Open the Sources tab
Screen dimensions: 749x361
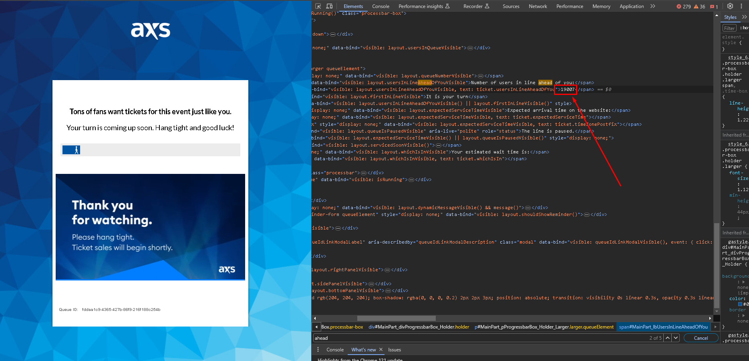(x=511, y=6)
